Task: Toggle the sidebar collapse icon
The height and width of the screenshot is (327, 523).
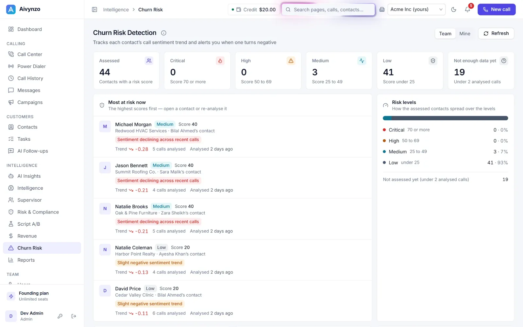Action: pyautogui.click(x=94, y=9)
